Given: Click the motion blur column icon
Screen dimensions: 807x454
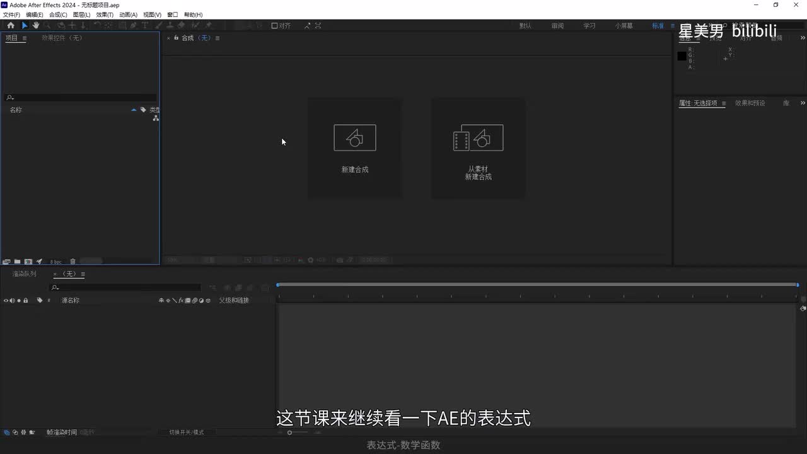Looking at the screenshot, I should pos(195,301).
